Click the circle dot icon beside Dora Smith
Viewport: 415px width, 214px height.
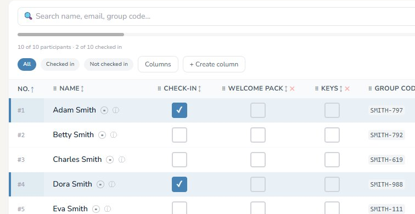[100, 184]
